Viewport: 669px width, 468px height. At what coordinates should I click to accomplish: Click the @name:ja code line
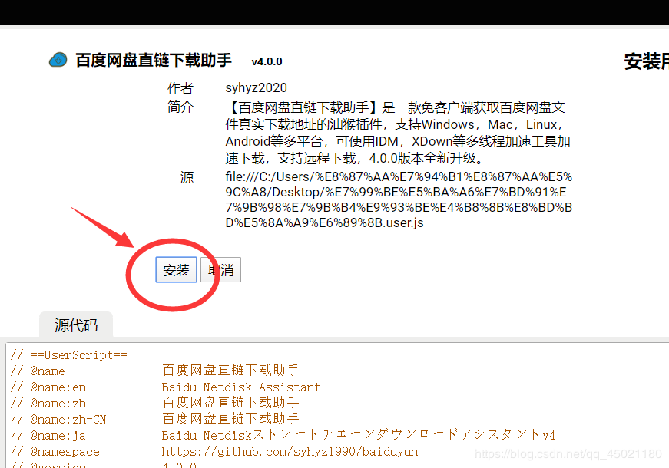point(283,435)
